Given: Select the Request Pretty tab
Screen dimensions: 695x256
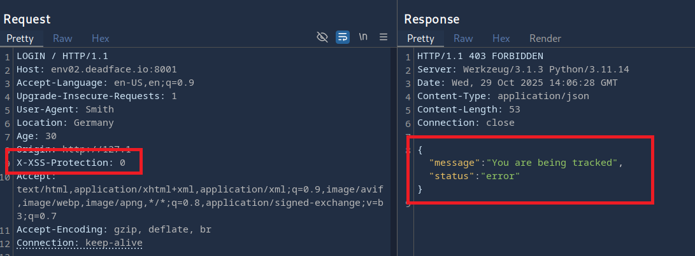Looking at the screenshot, I should click(20, 38).
